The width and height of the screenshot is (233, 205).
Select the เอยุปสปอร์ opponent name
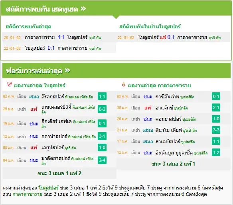[53, 148]
